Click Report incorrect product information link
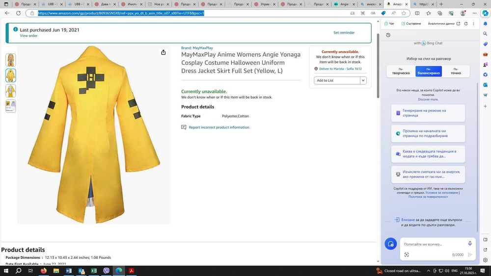The image size is (491, 276). click(x=219, y=127)
